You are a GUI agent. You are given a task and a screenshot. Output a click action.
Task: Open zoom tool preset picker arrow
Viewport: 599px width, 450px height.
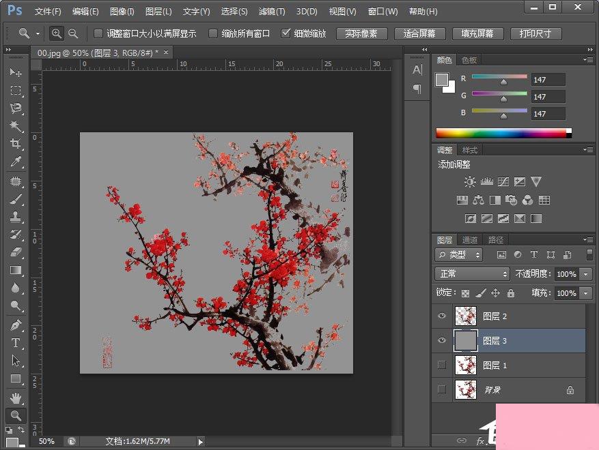tap(38, 33)
